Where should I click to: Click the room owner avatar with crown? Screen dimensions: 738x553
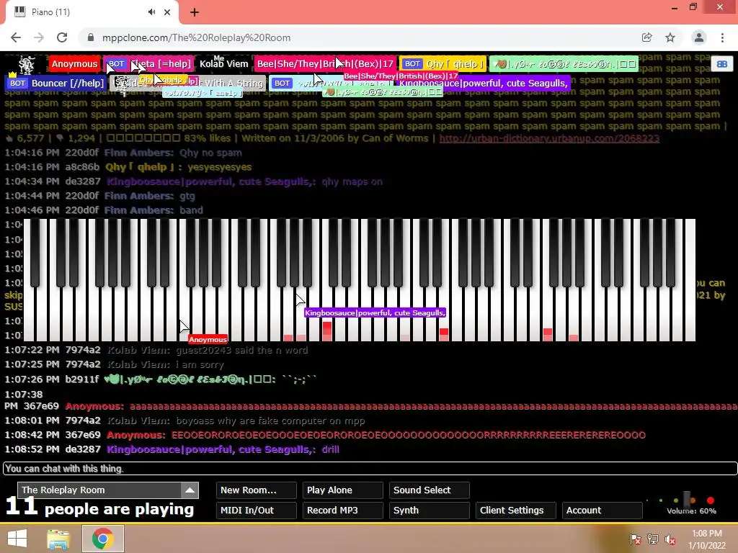(26, 66)
